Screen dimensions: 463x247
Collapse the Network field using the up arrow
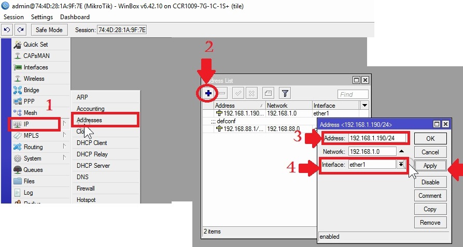click(401, 151)
